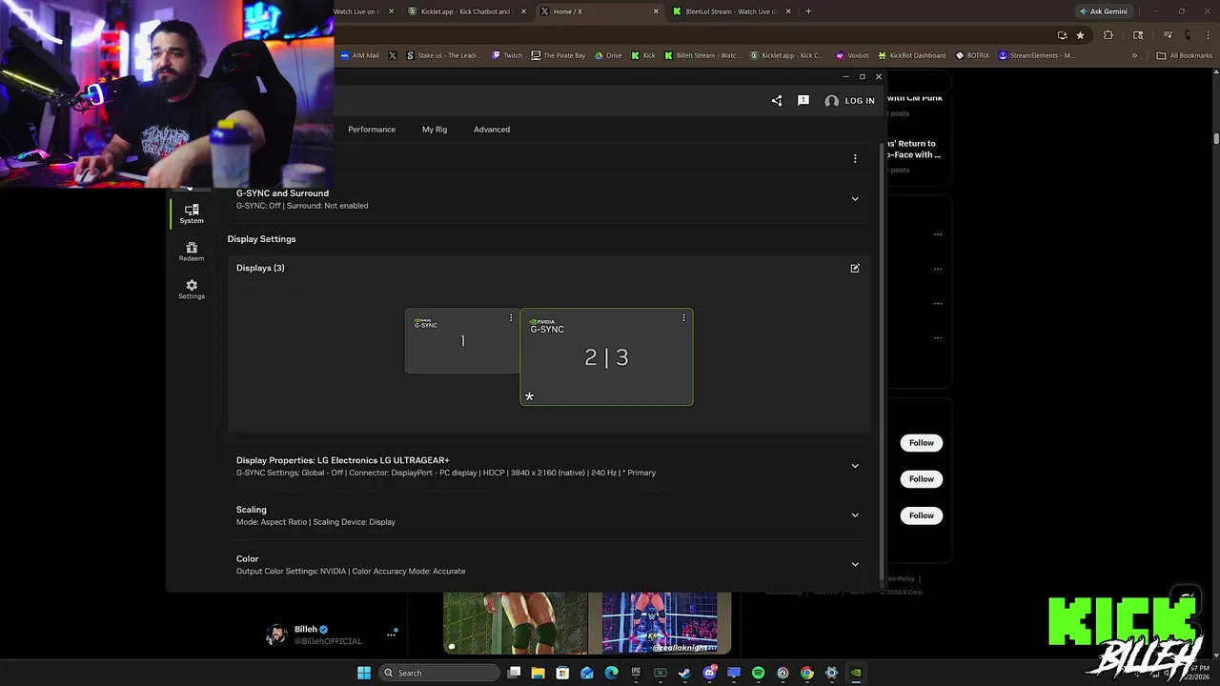Open the StreamElements bookmark
Viewport: 1220px width, 686px height.
pyautogui.click(x=1036, y=55)
